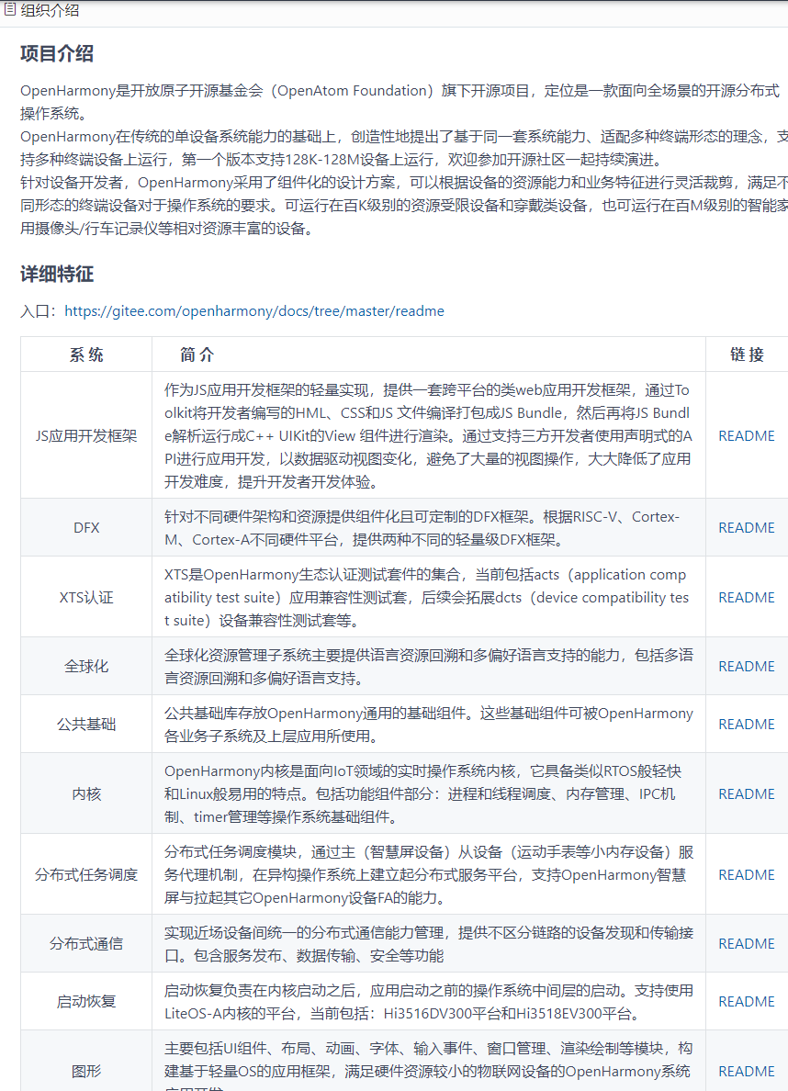Select the 内核 table cell

86,793
